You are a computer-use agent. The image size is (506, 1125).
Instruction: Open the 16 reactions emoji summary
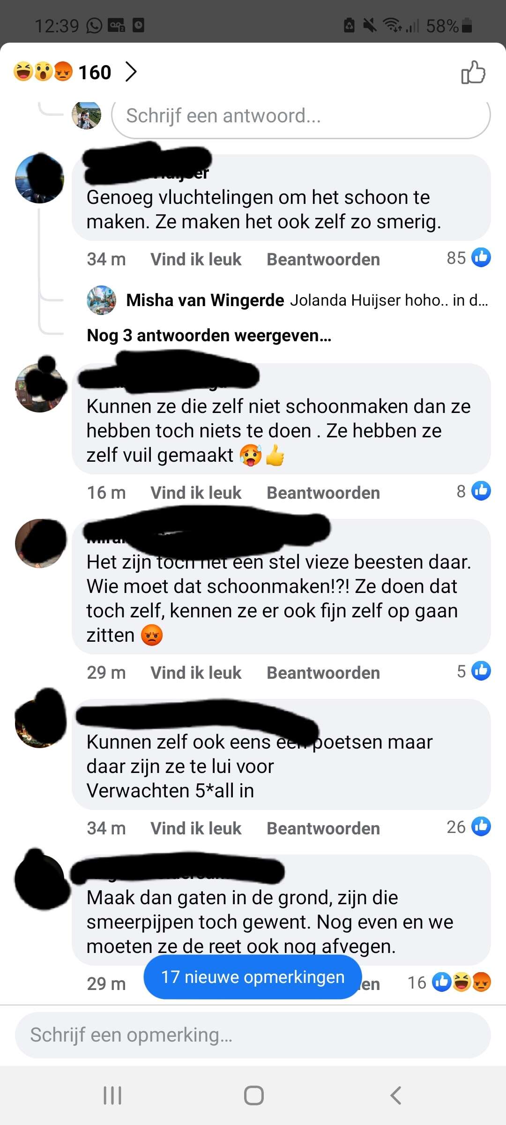point(461,982)
